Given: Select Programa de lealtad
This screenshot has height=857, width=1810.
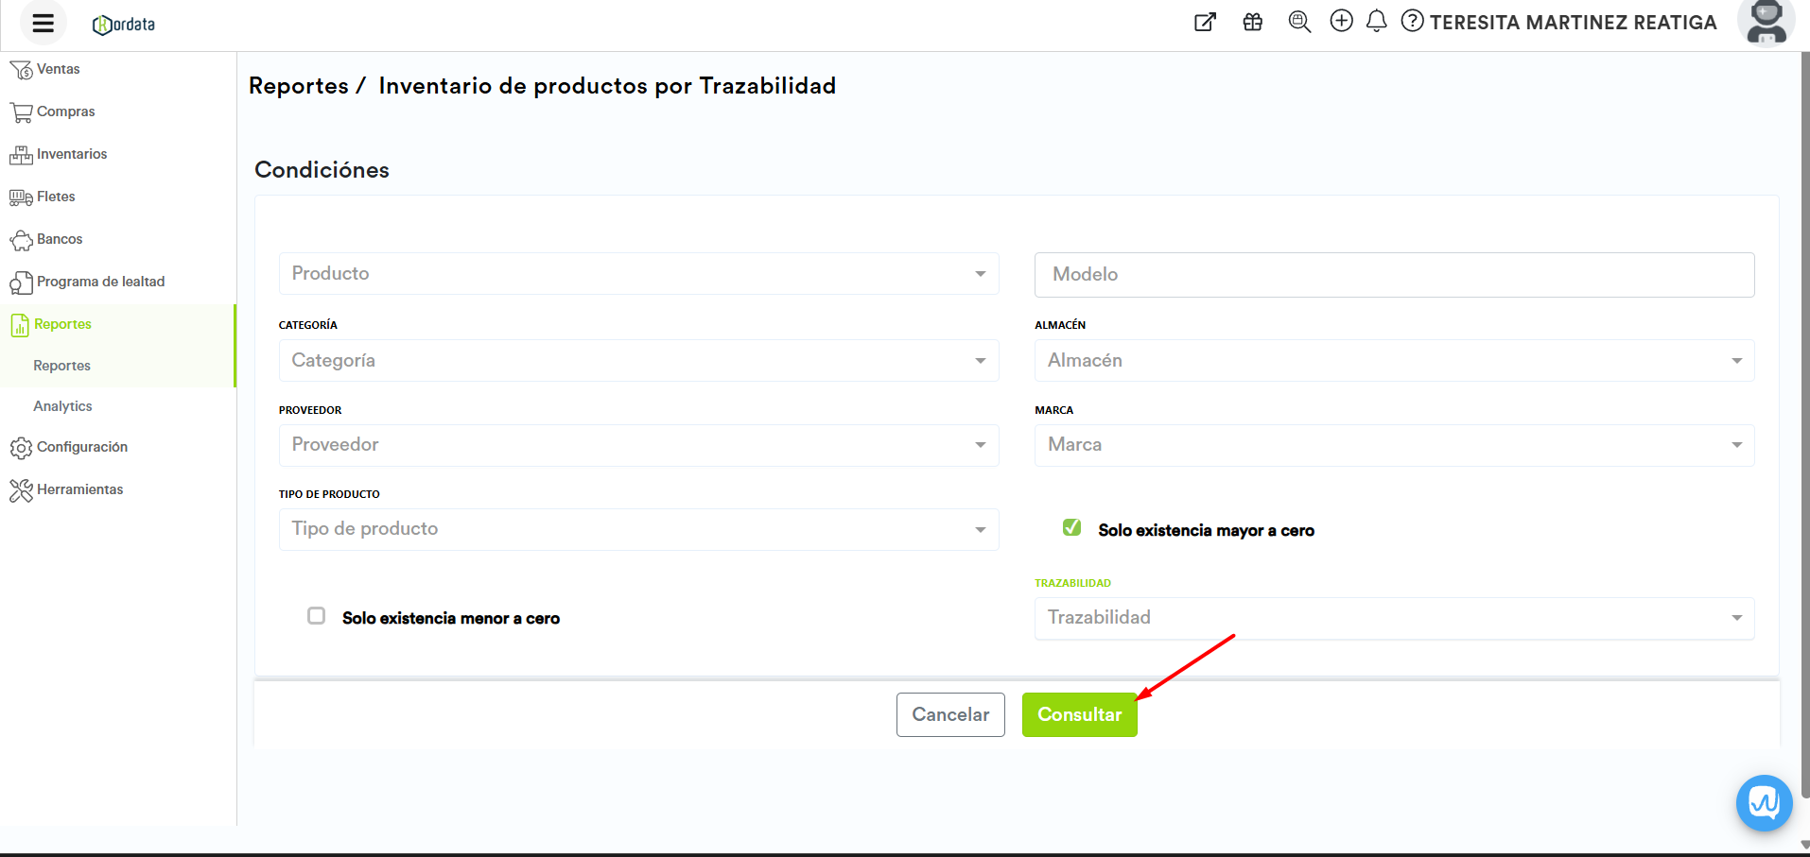Looking at the screenshot, I should (x=100, y=281).
